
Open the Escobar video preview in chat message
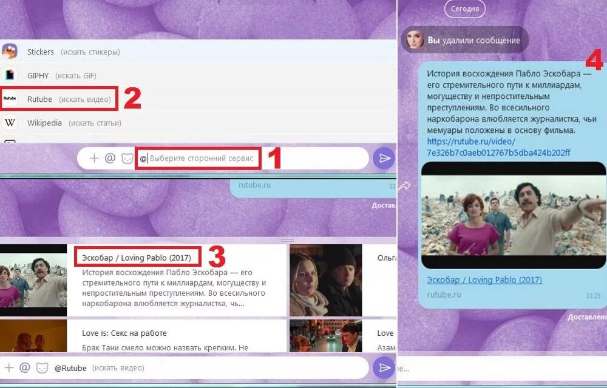514,215
